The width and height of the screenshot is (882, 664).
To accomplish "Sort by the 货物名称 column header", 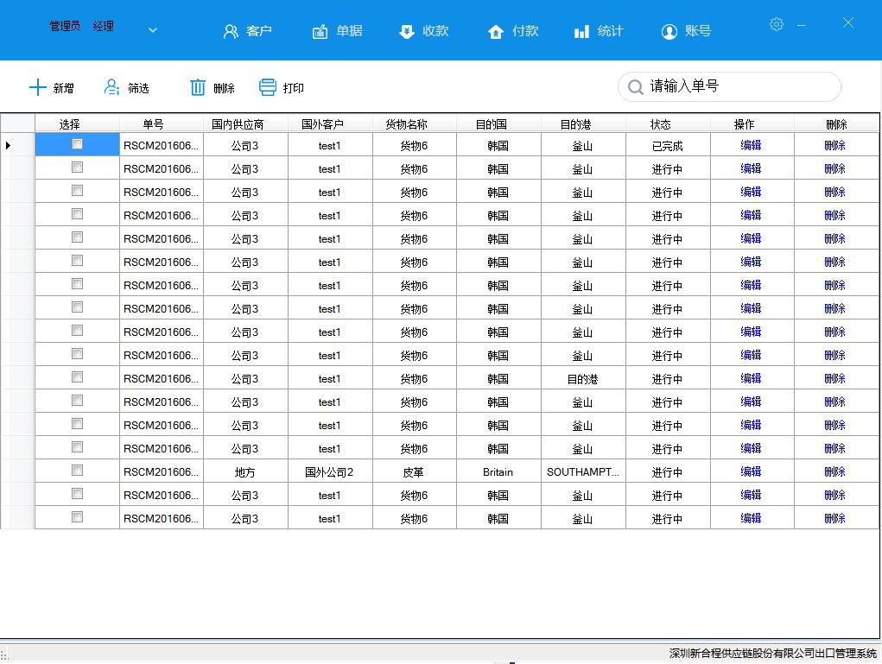I will click(415, 123).
